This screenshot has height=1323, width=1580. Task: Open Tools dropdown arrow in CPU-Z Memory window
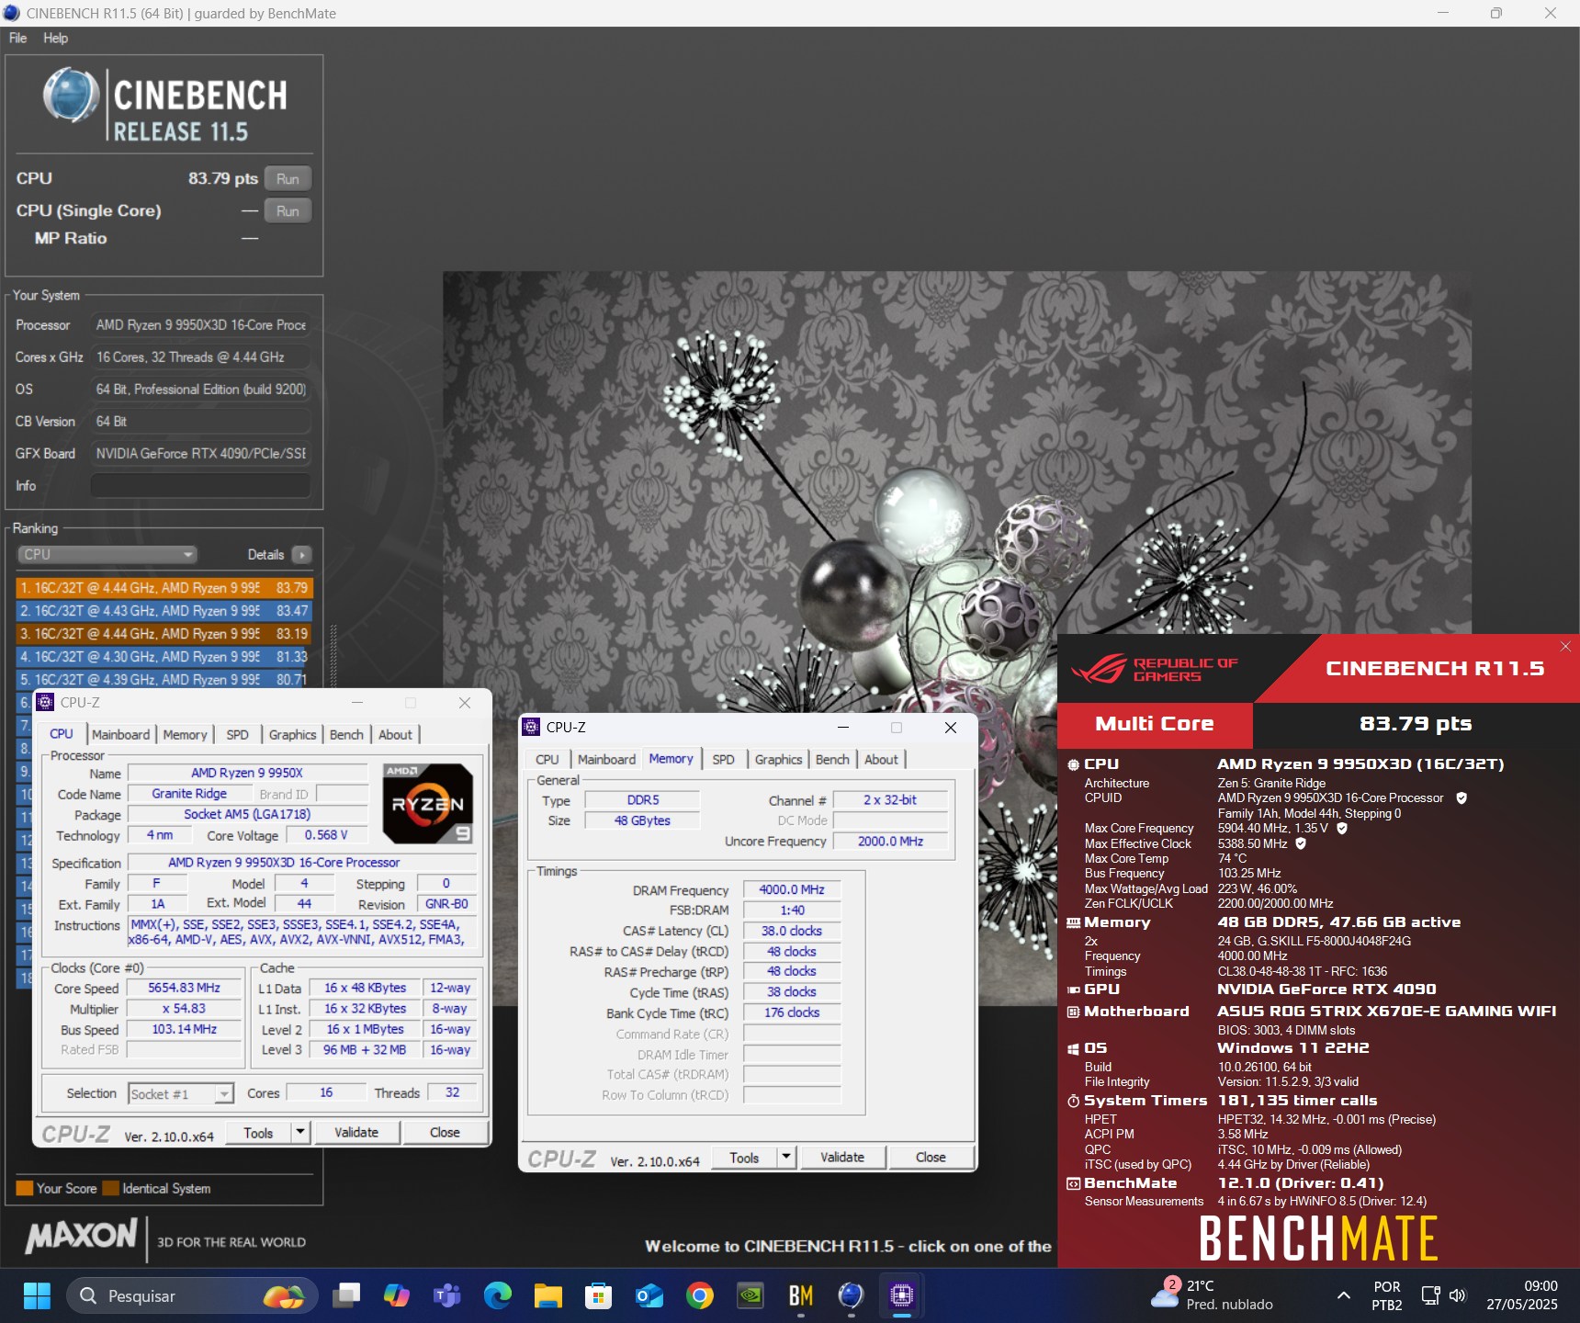pyautogui.click(x=786, y=1157)
